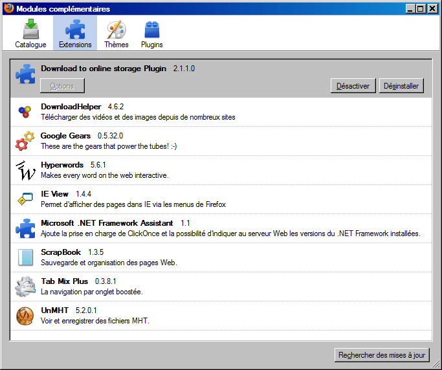Click Google Gears version 0.5.32.0
The width and height of the screenshot is (442, 370).
[111, 136]
